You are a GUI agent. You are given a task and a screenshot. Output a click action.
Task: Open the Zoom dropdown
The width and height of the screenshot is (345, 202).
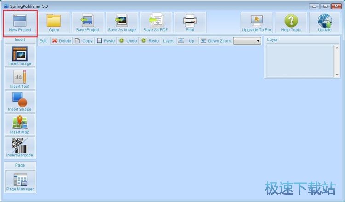tap(247, 41)
